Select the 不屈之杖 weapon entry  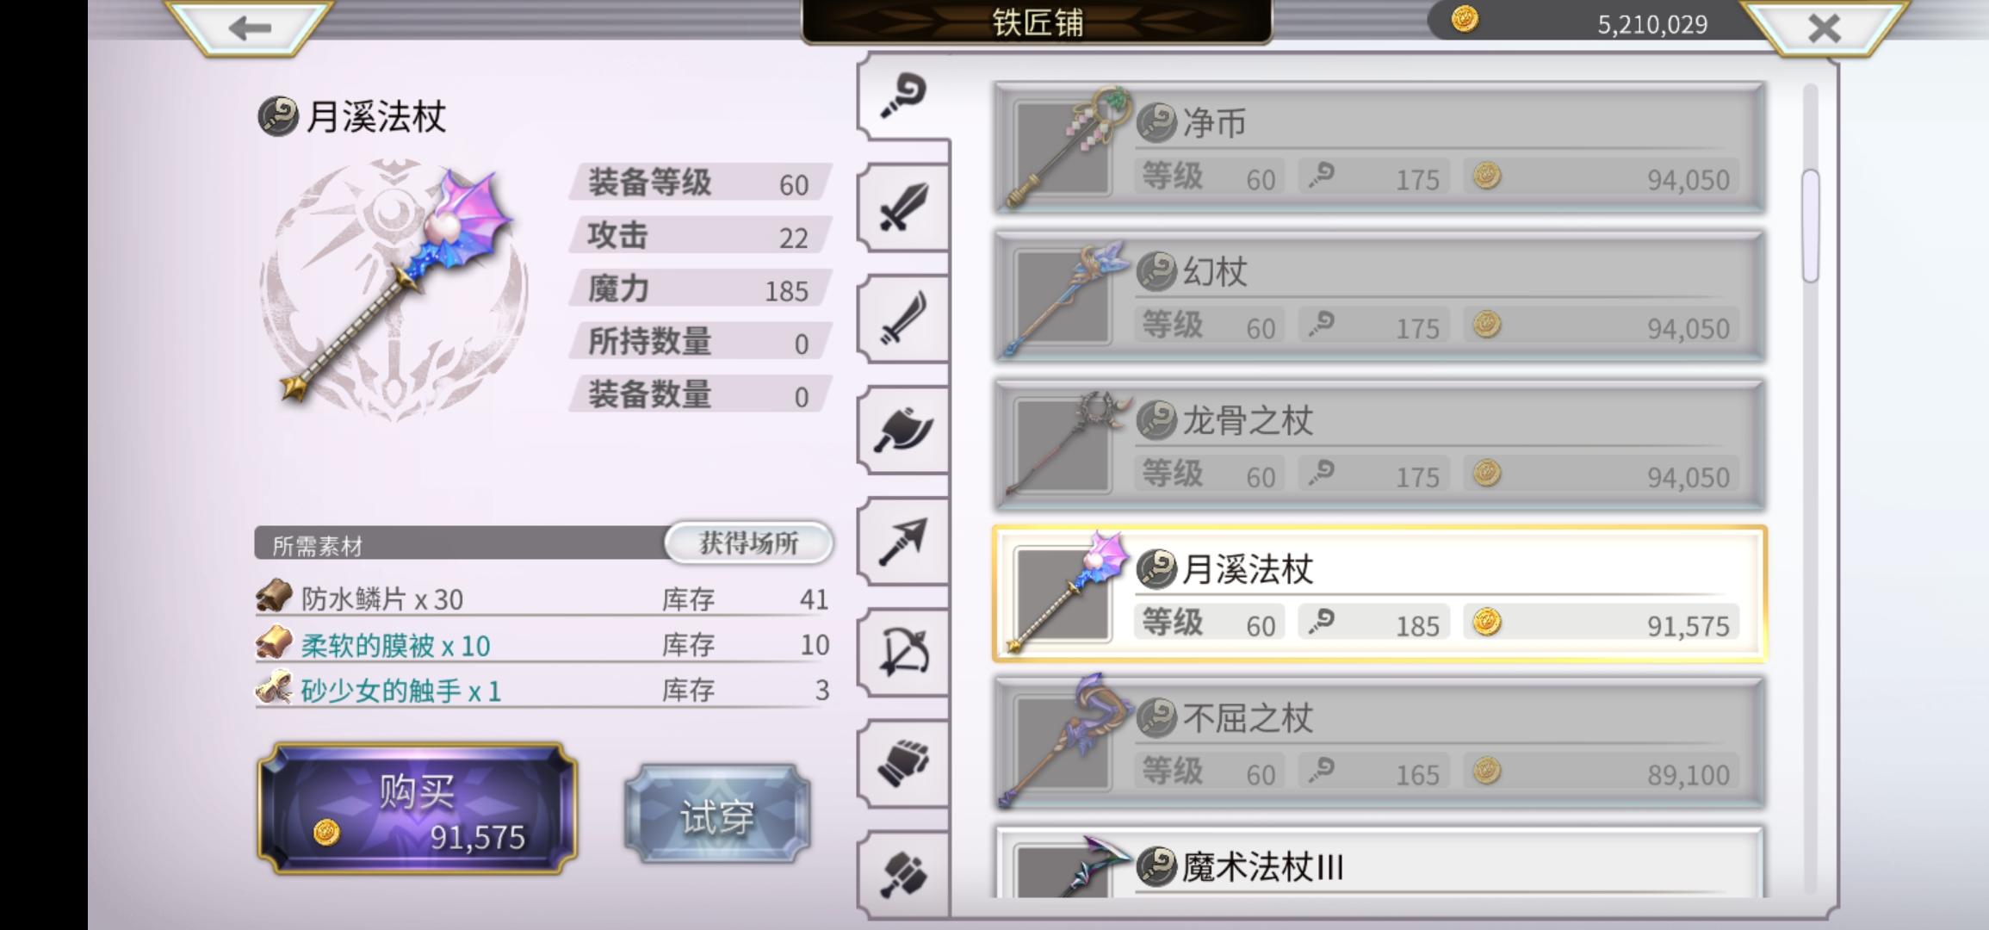pyautogui.click(x=1379, y=743)
